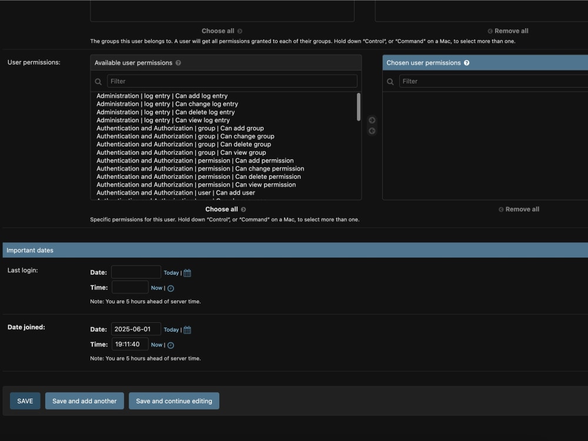Image resolution: width=588 pixels, height=441 pixels.
Task: Click the left arrow to remove selected permissions
Action: tap(372, 131)
